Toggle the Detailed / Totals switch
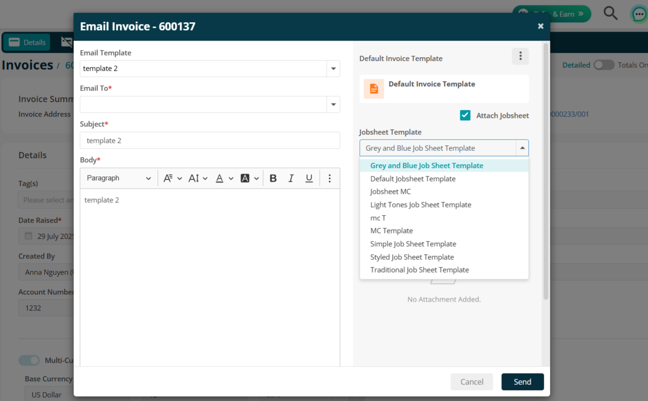The width and height of the screenshot is (648, 401). coord(604,65)
